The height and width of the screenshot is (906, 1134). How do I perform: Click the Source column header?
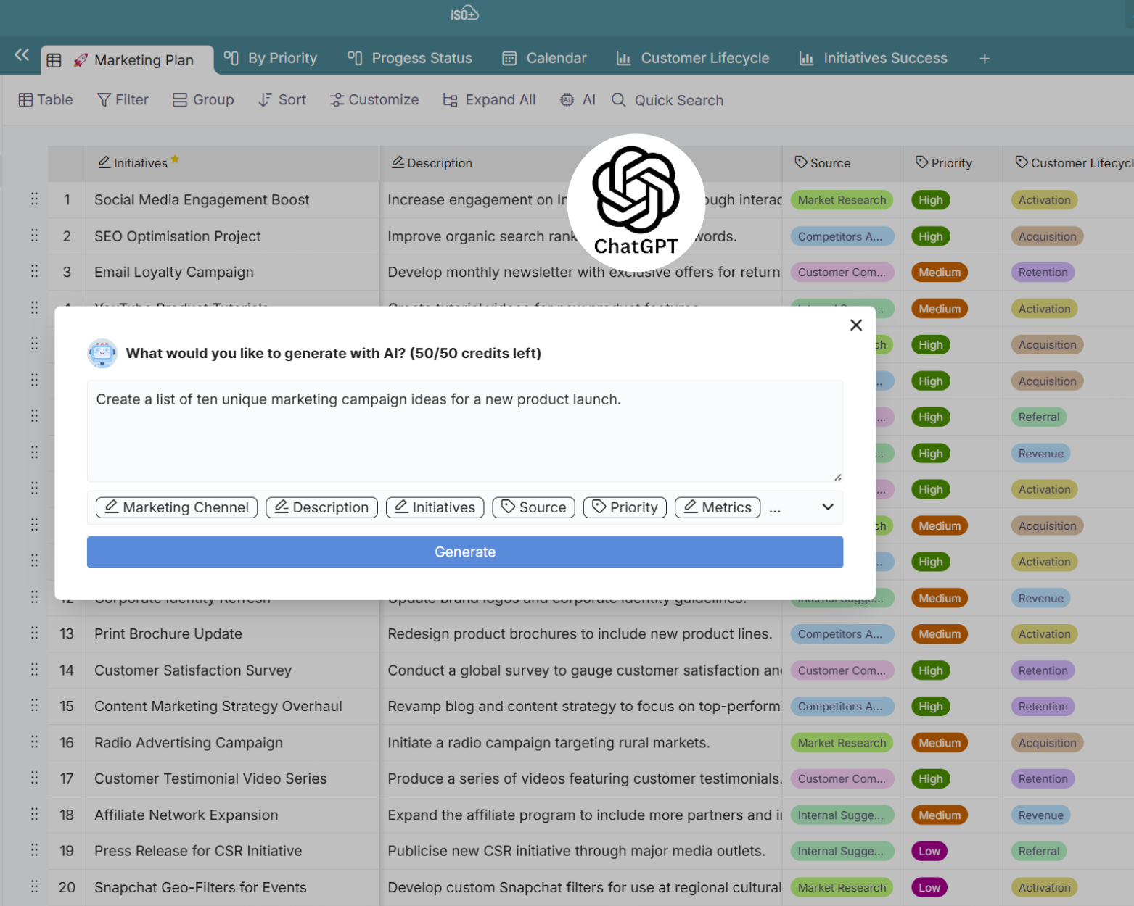843,163
